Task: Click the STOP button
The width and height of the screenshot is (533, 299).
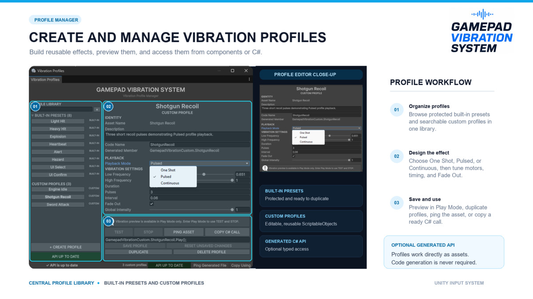Action: click(148, 232)
